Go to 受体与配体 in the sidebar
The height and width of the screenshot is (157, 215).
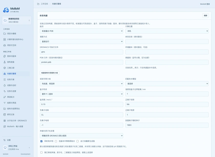pyautogui.click(x=16, y=56)
